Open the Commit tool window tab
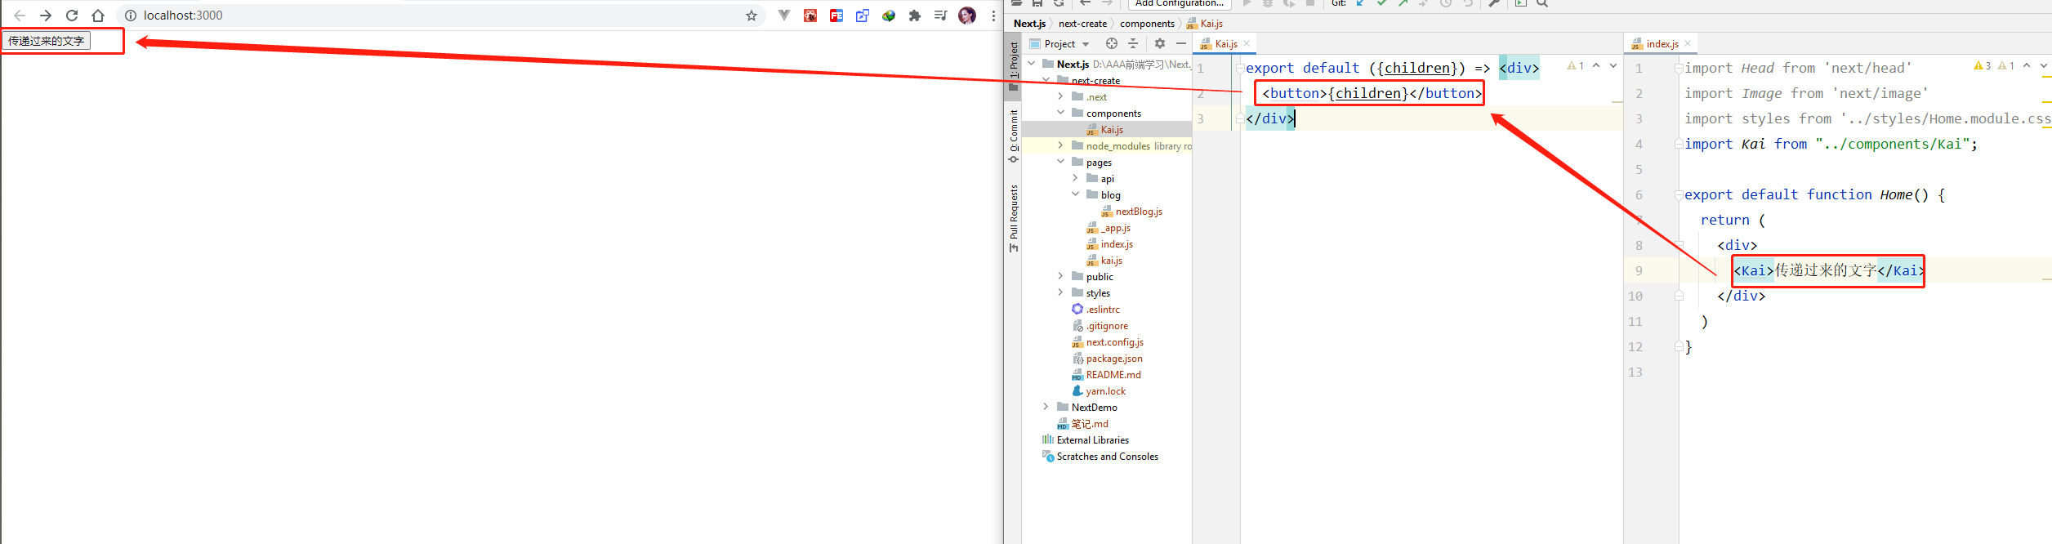Viewport: 2052px width, 544px height. tap(1013, 136)
